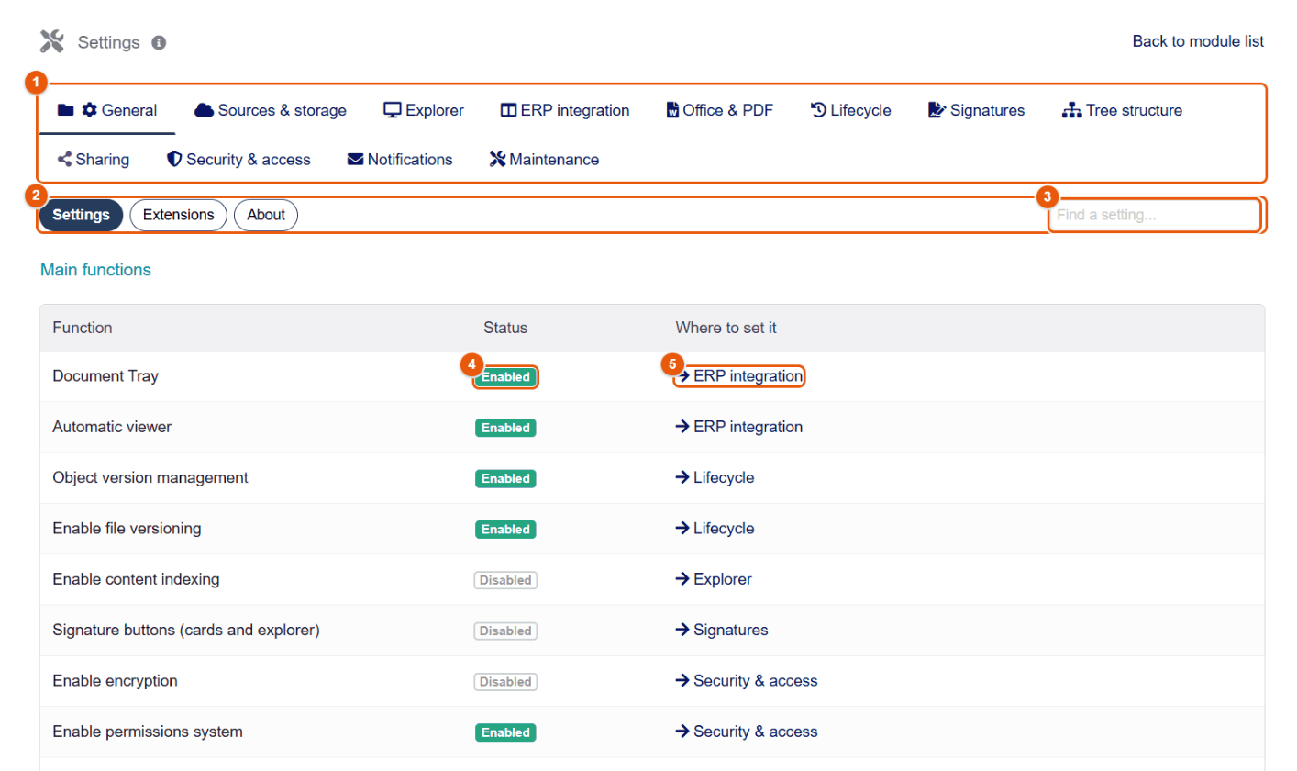Open the Explorer tab in the top navigation

pyautogui.click(x=424, y=110)
